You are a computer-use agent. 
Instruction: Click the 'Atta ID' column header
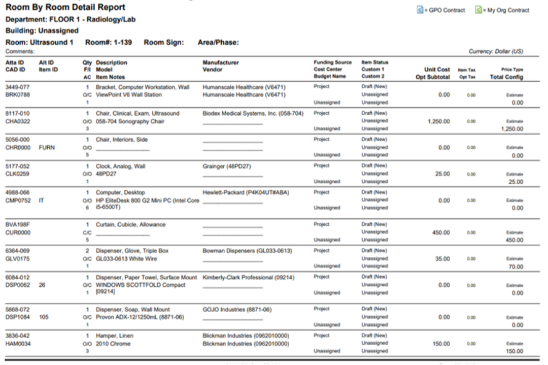(15, 62)
